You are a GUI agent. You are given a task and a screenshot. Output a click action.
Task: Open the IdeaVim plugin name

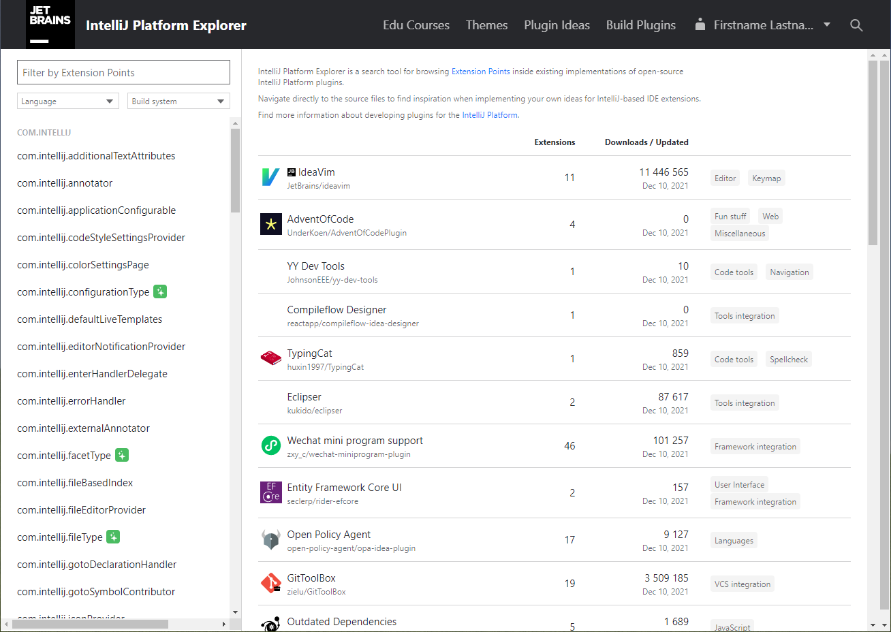[317, 172]
